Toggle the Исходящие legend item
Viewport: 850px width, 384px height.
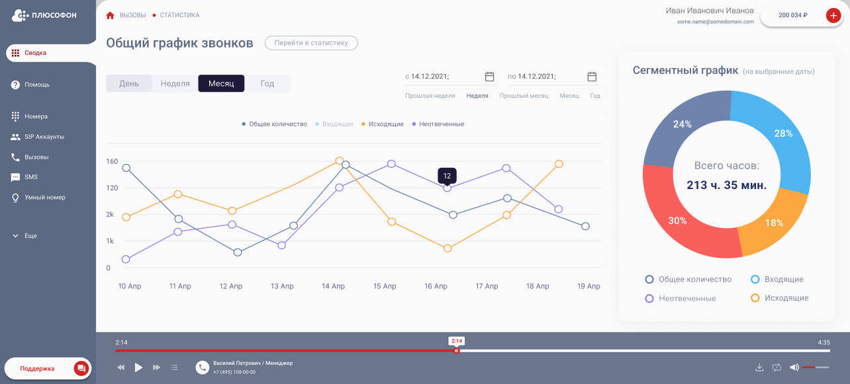[x=382, y=124]
